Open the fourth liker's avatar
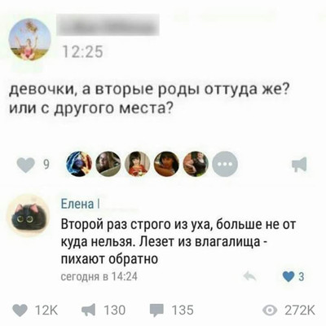The width and height of the screenshot is (326, 326). [x=166, y=165]
